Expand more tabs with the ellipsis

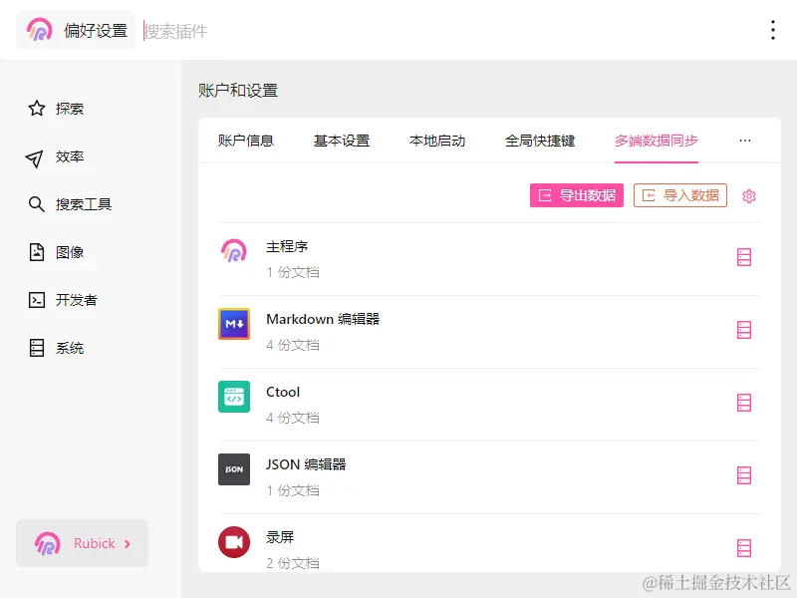[744, 141]
